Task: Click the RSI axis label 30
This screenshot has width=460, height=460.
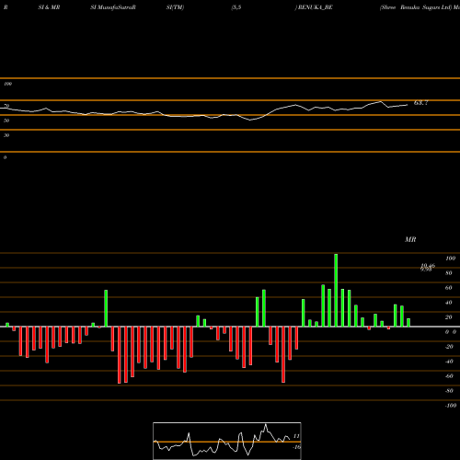Action: (x=6, y=135)
